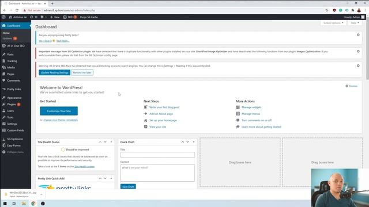Click Purge SG Cache in admin bar
This screenshot has width=369, height=207.
pos(89,17)
